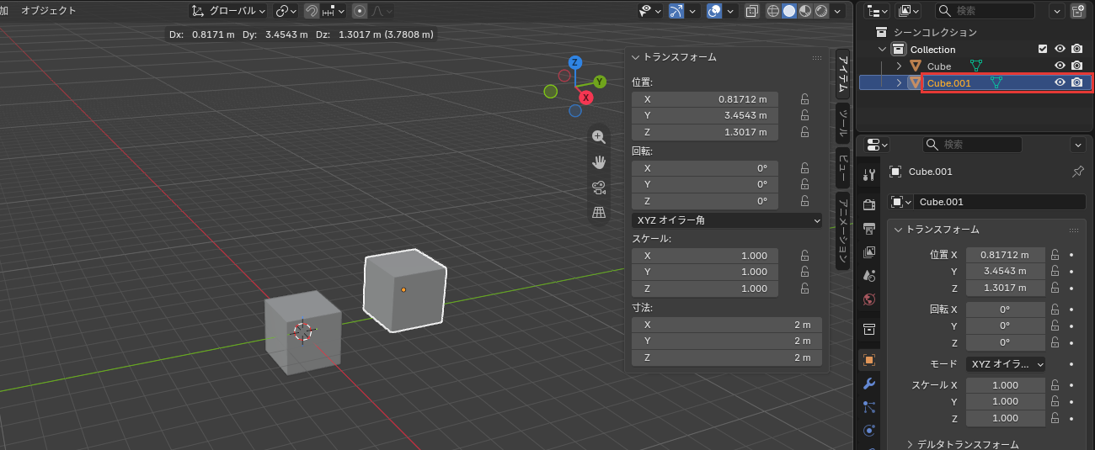Select wireframe viewport shading

click(773, 11)
